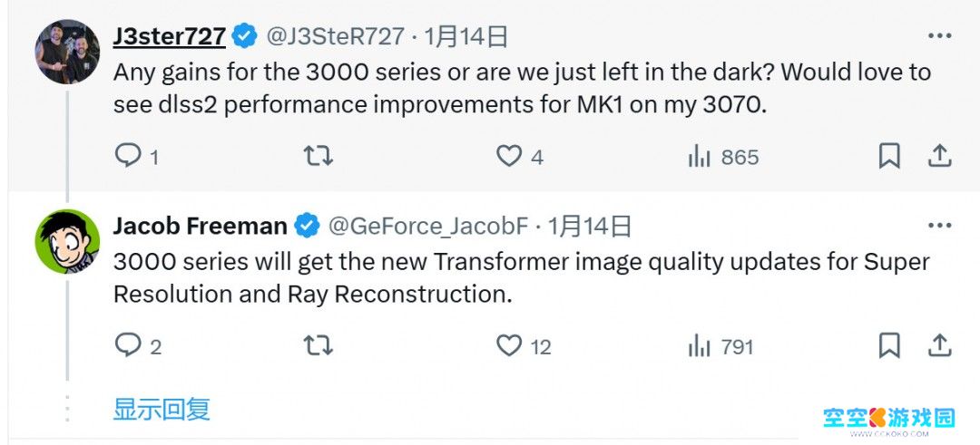Like Jacob Freeman's tweet
Screen dimensions: 980x445
[x=509, y=345]
